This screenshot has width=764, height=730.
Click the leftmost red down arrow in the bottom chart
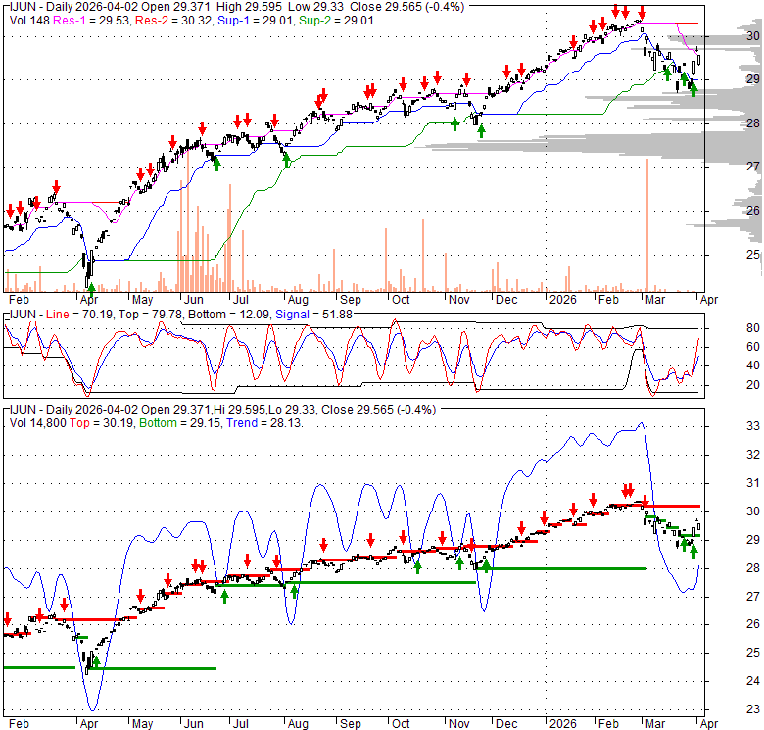(8, 619)
